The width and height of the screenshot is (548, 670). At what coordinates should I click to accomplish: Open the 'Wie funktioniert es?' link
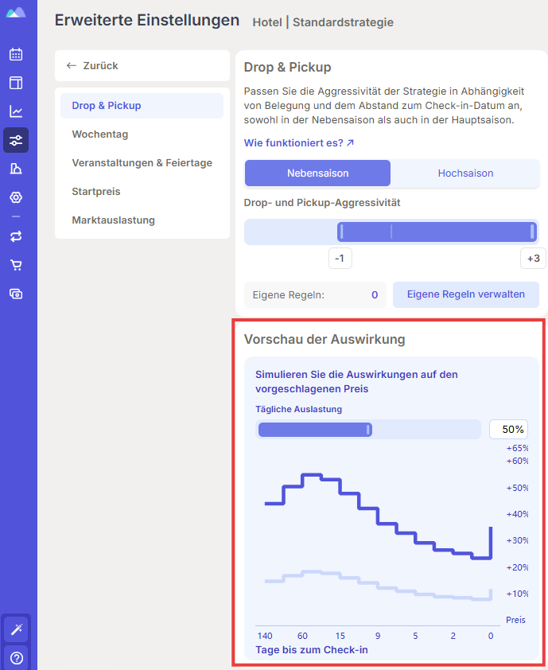coord(299,142)
